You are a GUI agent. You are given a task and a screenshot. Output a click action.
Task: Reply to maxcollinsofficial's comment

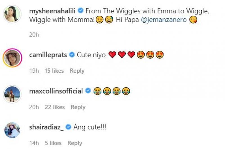click(78, 107)
